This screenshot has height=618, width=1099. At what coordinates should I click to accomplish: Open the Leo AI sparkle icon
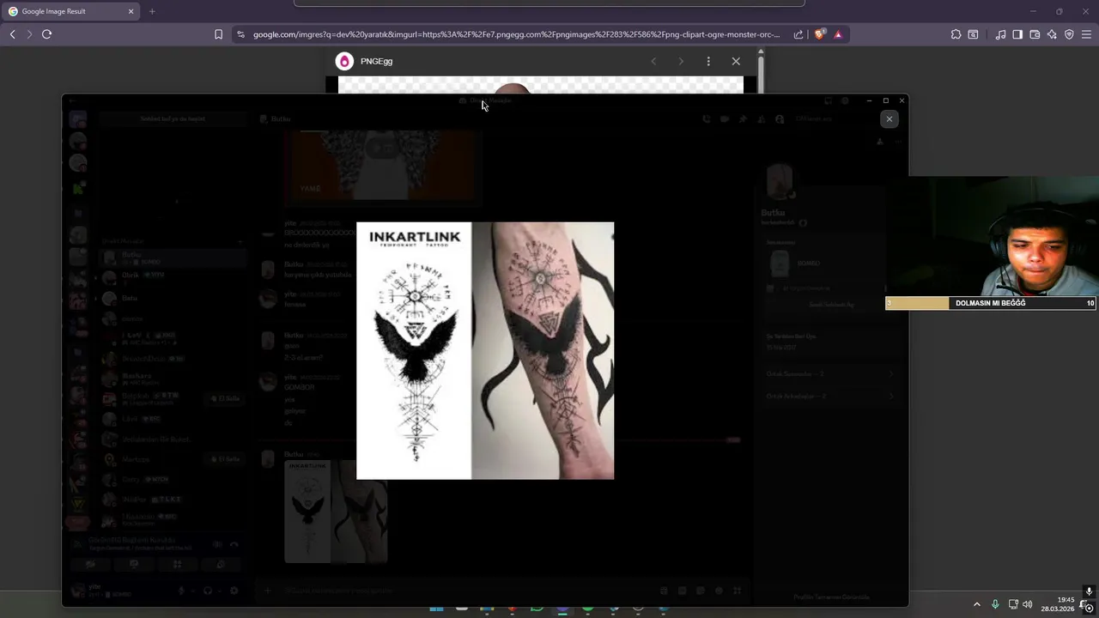pyautogui.click(x=1052, y=34)
